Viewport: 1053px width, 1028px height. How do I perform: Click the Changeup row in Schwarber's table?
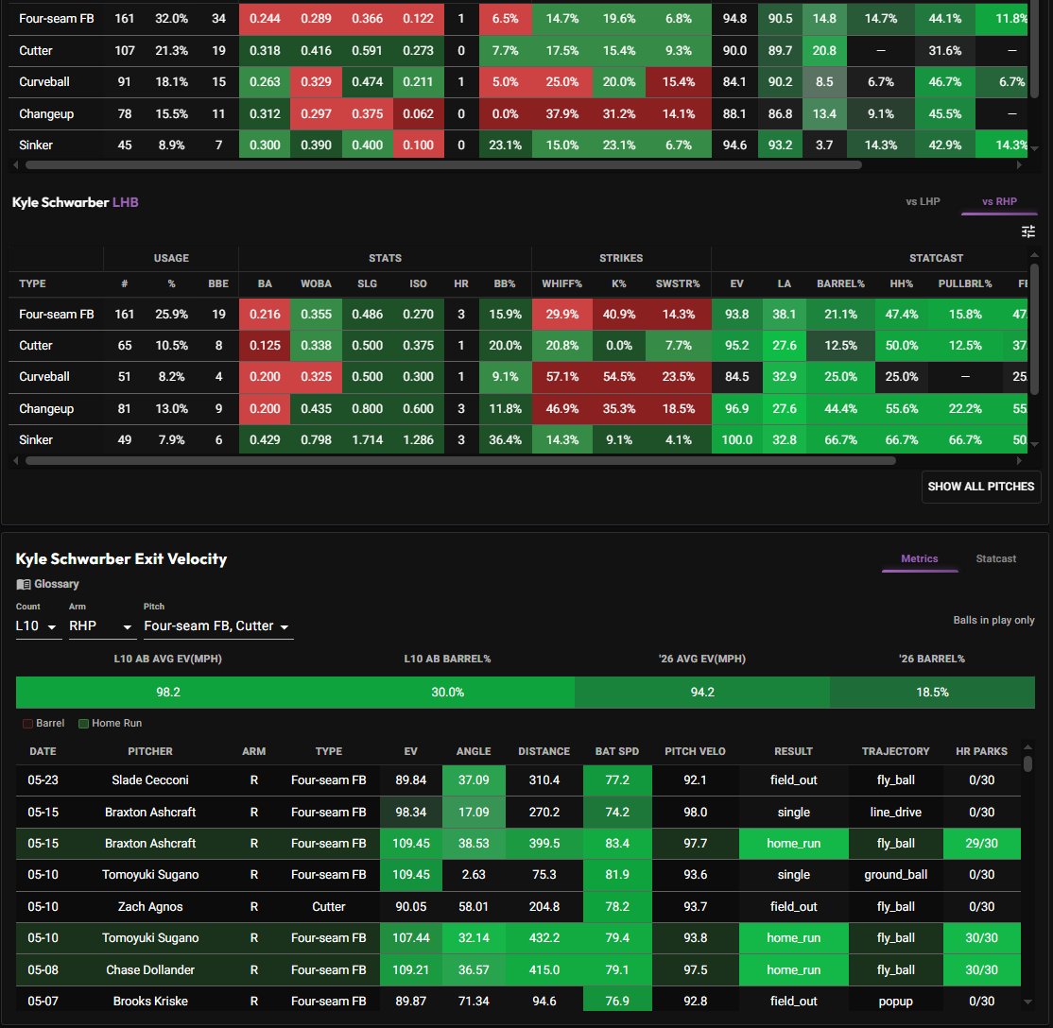518,408
